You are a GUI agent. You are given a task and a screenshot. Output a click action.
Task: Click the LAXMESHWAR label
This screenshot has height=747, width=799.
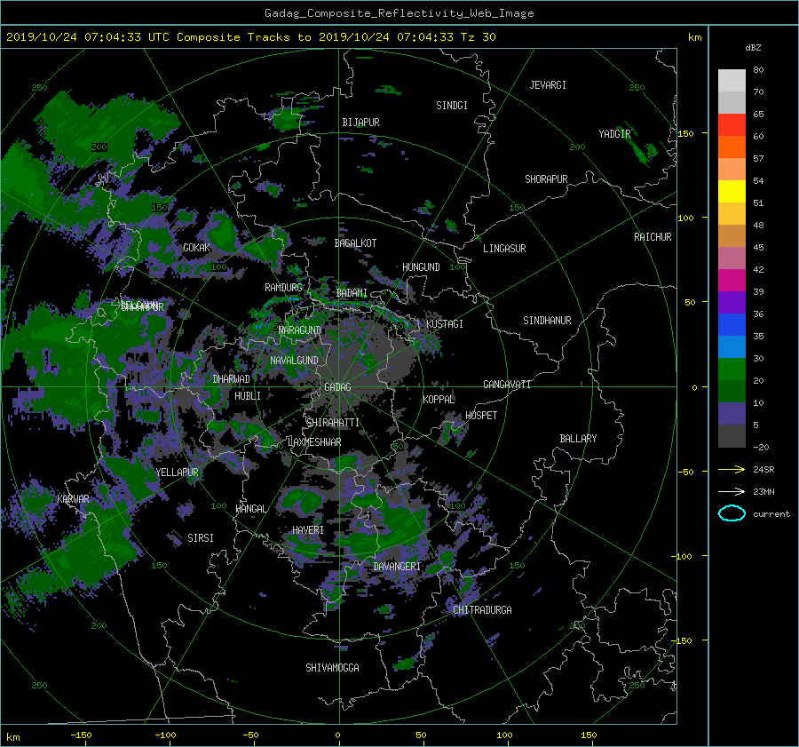314,442
